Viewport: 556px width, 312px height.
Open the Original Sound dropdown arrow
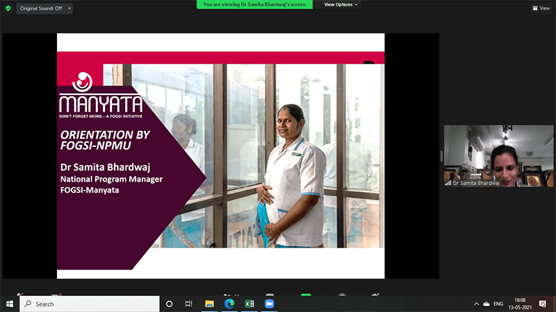[x=69, y=8]
